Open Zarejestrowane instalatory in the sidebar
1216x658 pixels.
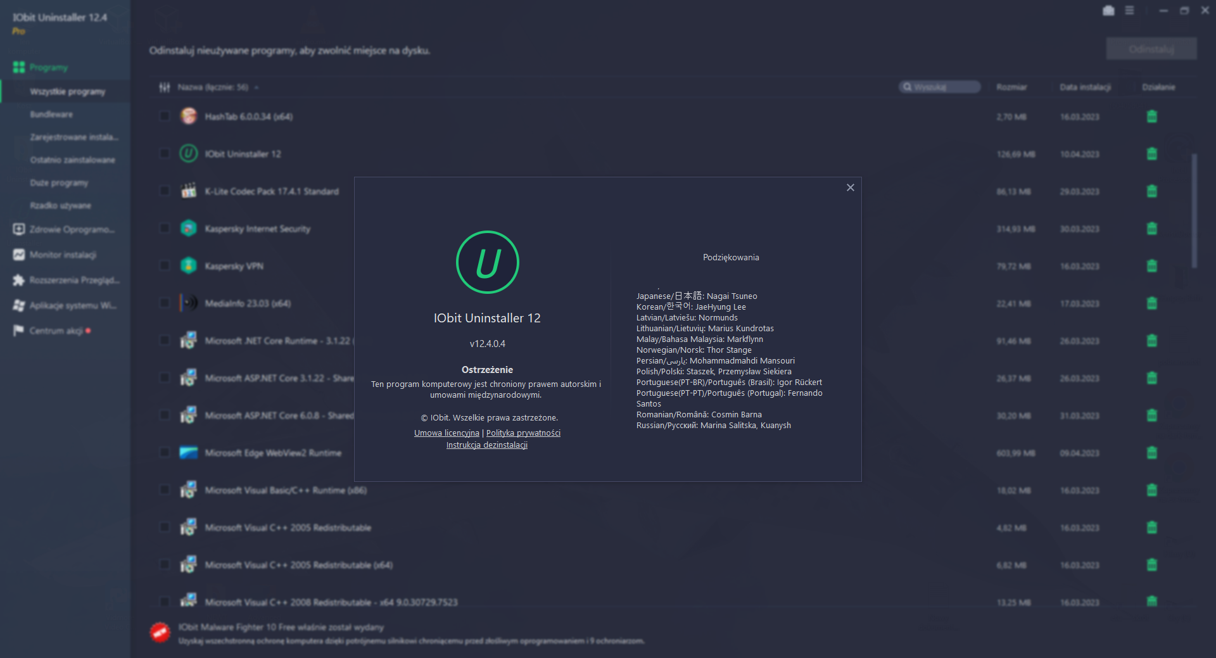click(x=74, y=137)
